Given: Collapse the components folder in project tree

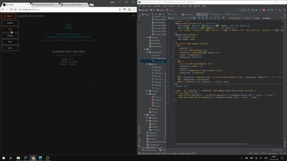Looking at the screenshot, I should coord(147,52).
